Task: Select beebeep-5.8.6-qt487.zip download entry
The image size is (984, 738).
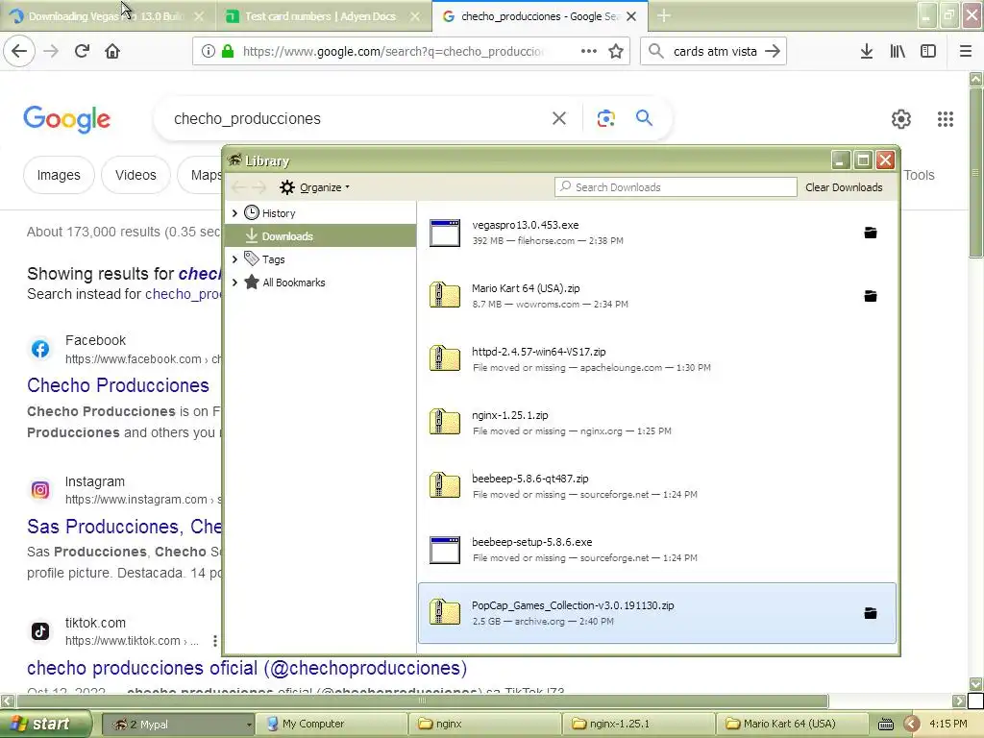Action: point(657,486)
